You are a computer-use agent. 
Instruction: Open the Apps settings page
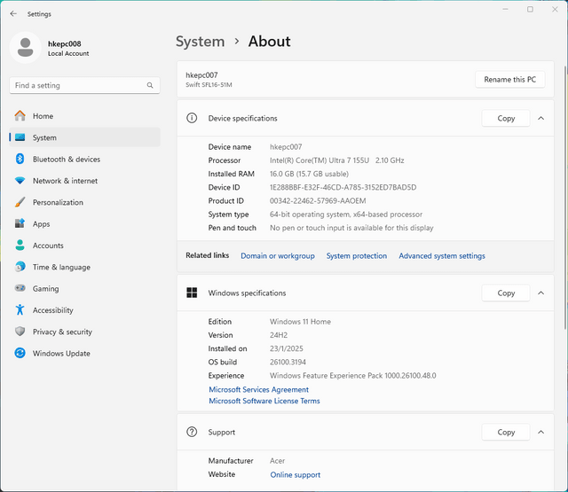click(84, 224)
